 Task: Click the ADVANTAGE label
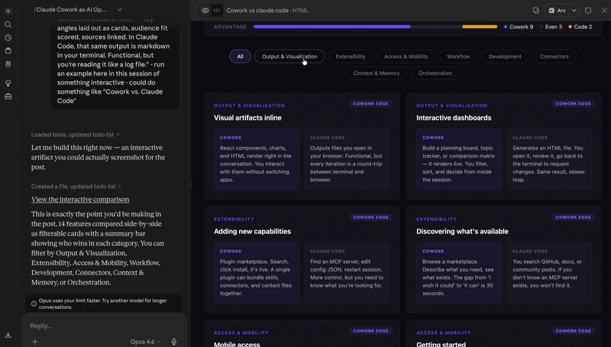[x=231, y=27]
